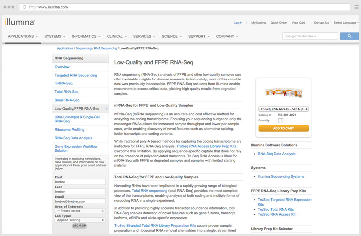Click the Quantity input box
Viewport: 361px width, 236px height.
[x=281, y=120]
